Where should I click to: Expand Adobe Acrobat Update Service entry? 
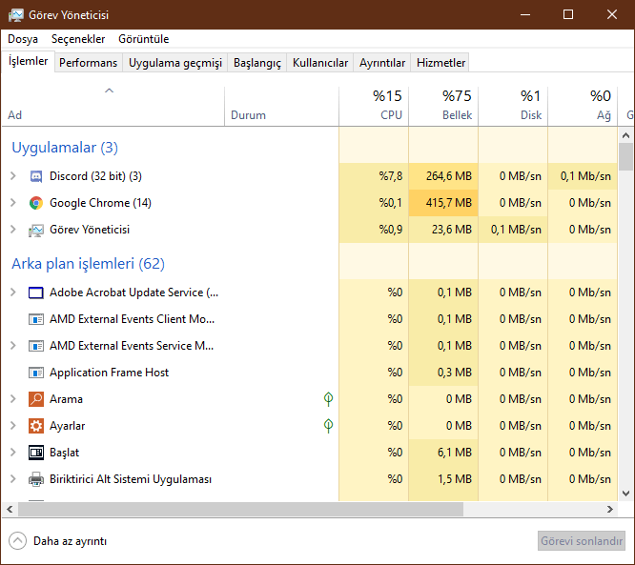click(13, 293)
